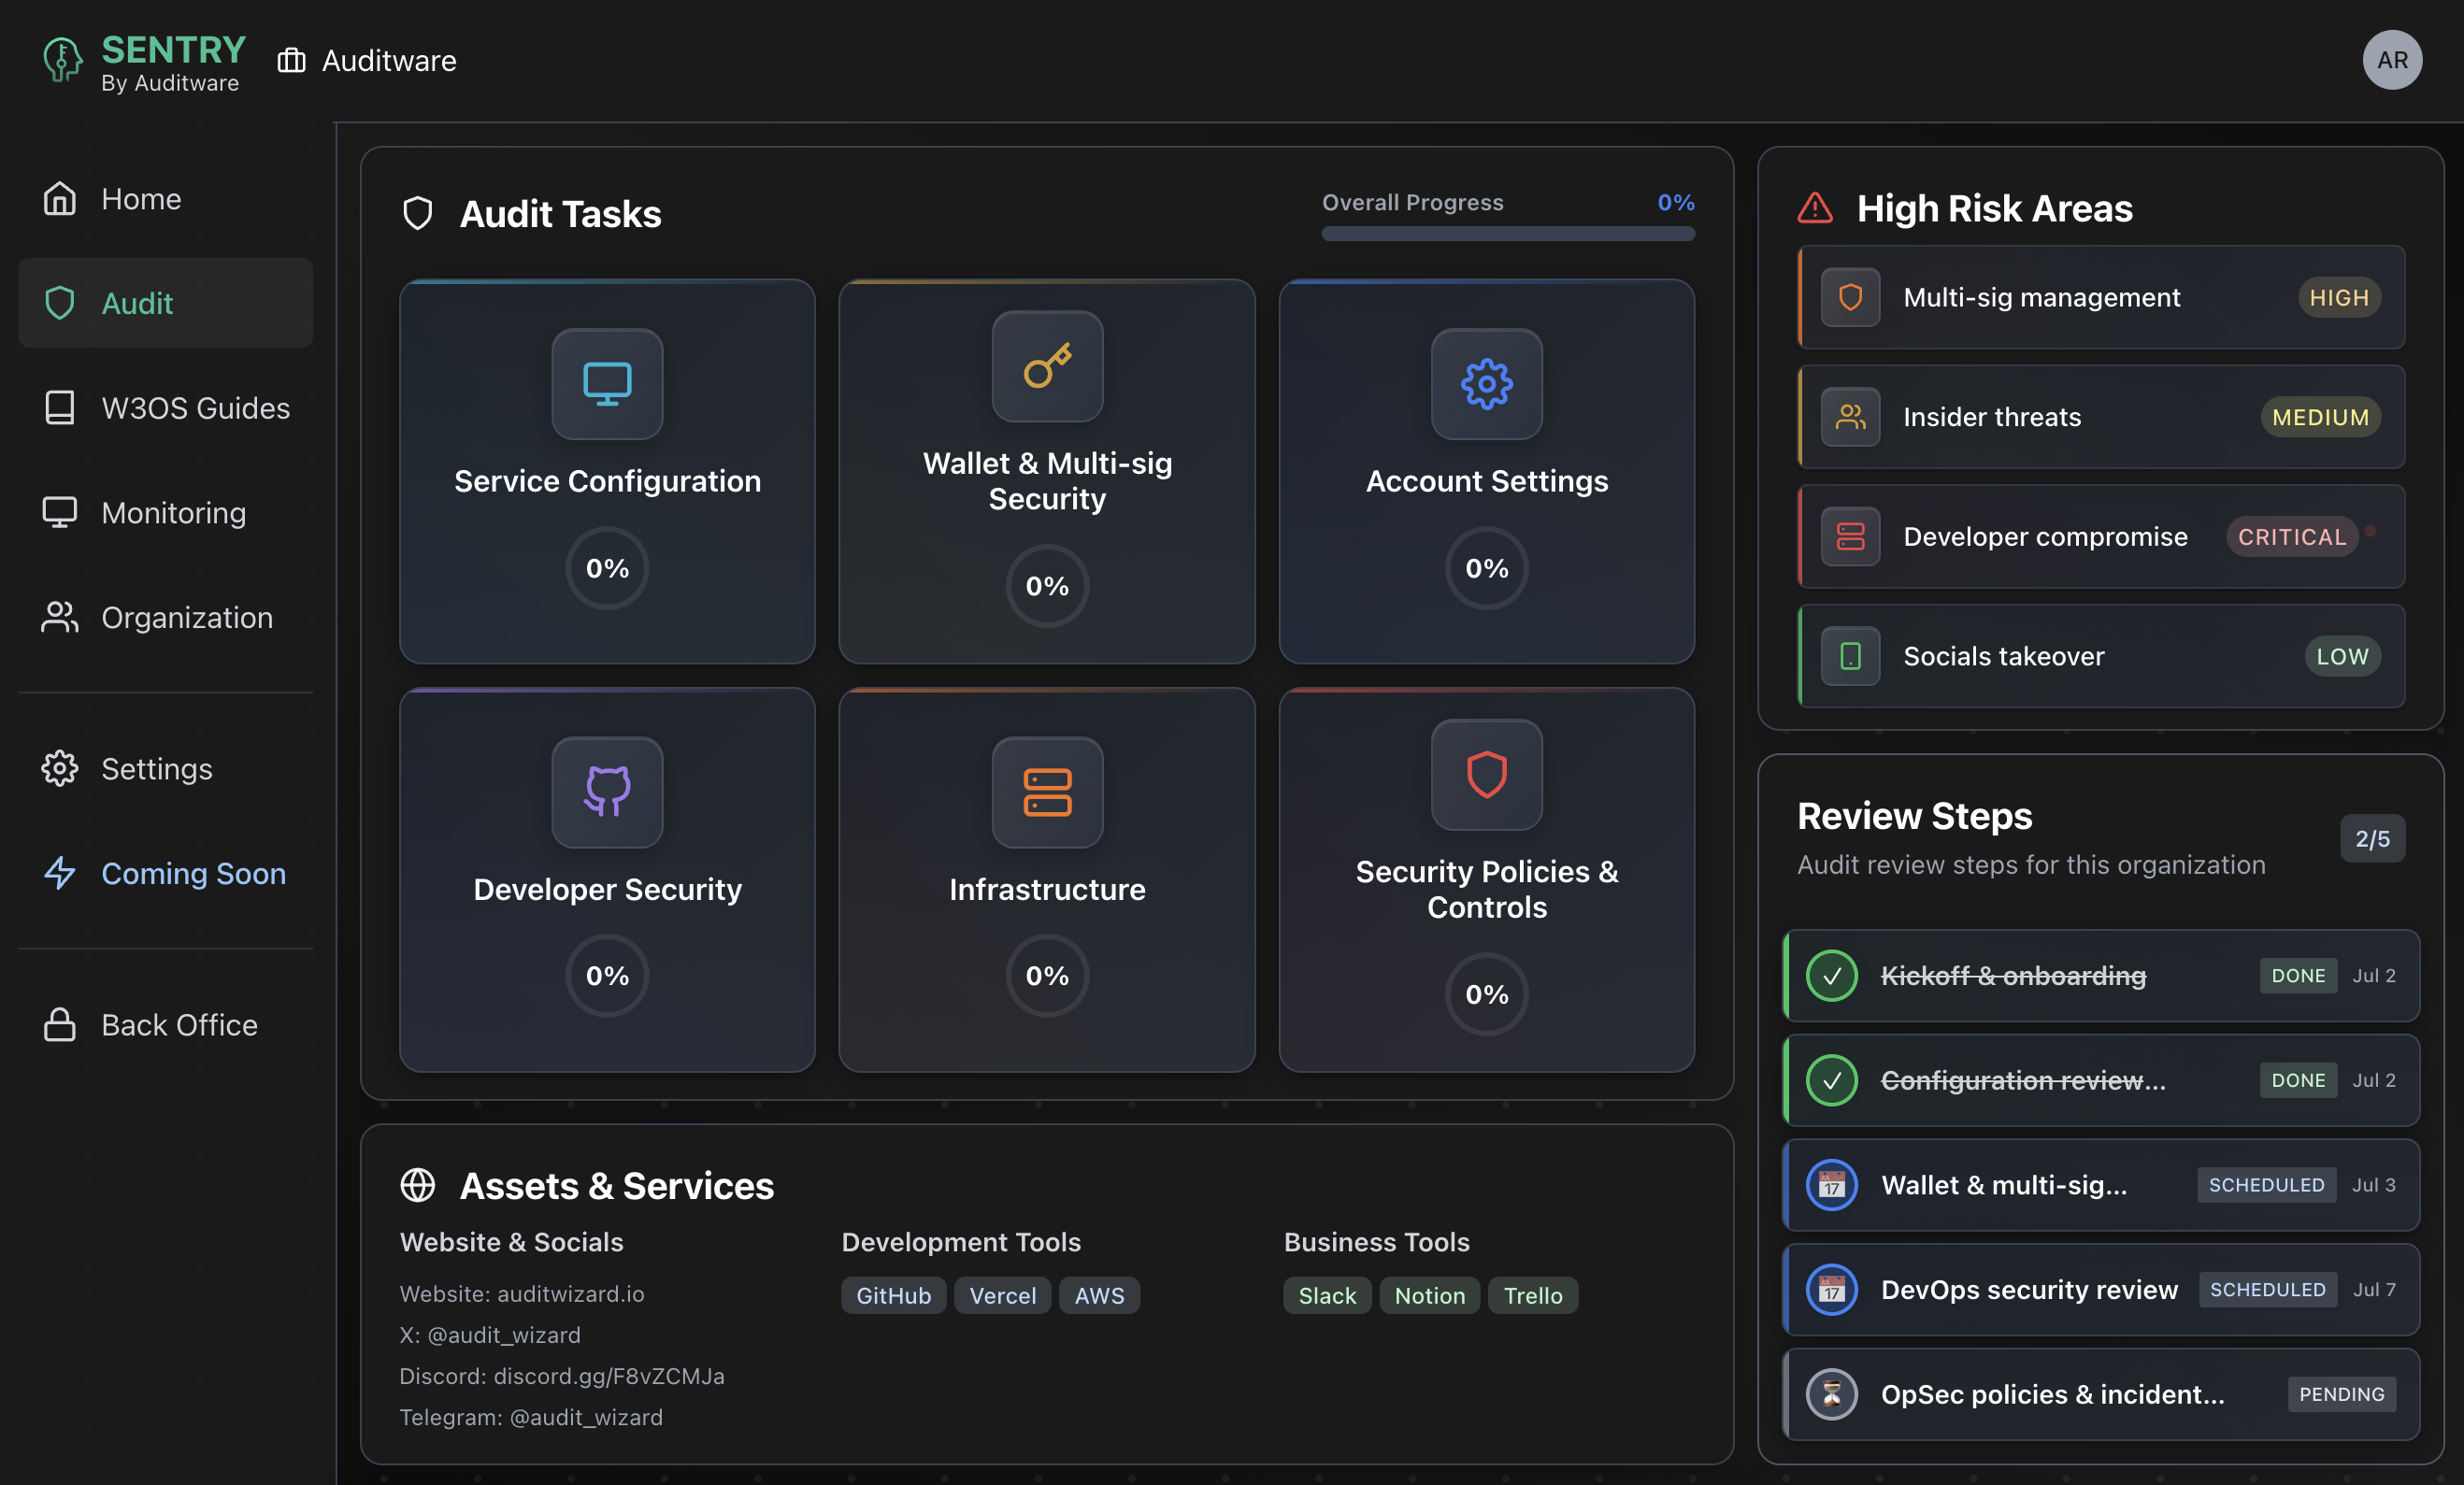Click the LOW risk badge
2464x1485 pixels.
click(x=2342, y=656)
